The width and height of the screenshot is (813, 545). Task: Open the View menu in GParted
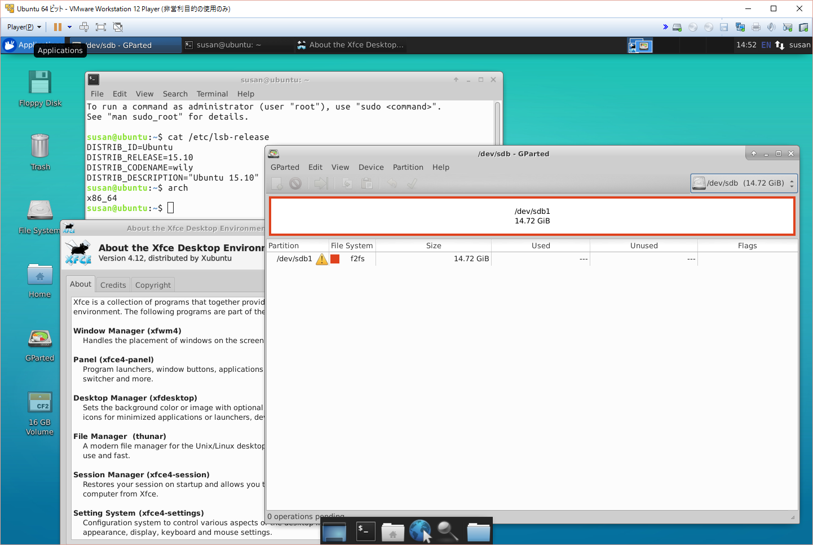pyautogui.click(x=340, y=168)
